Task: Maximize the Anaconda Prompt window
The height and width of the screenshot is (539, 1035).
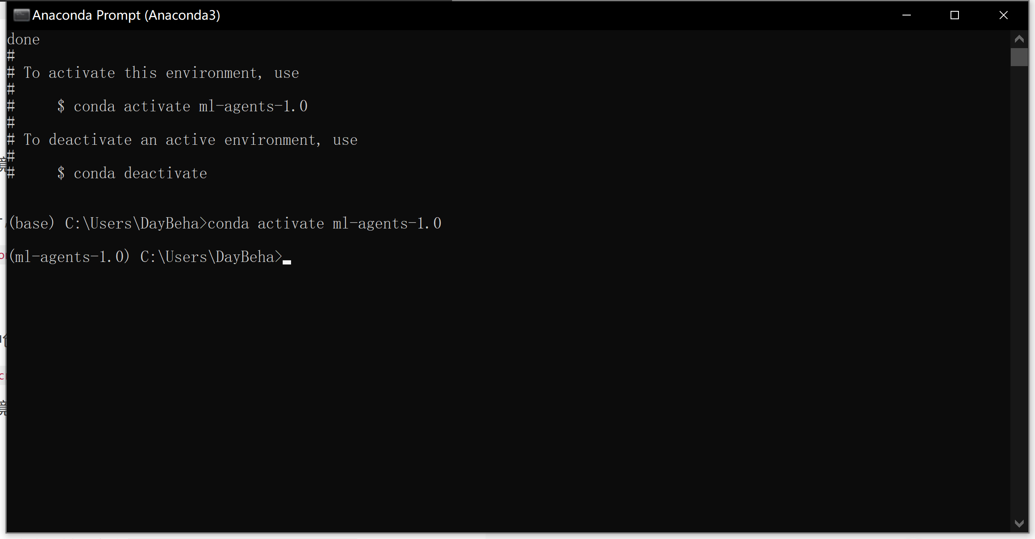Action: click(955, 15)
